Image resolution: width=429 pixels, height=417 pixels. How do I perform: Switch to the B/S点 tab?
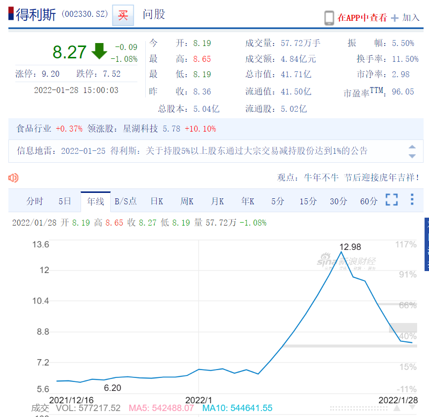tap(126, 201)
